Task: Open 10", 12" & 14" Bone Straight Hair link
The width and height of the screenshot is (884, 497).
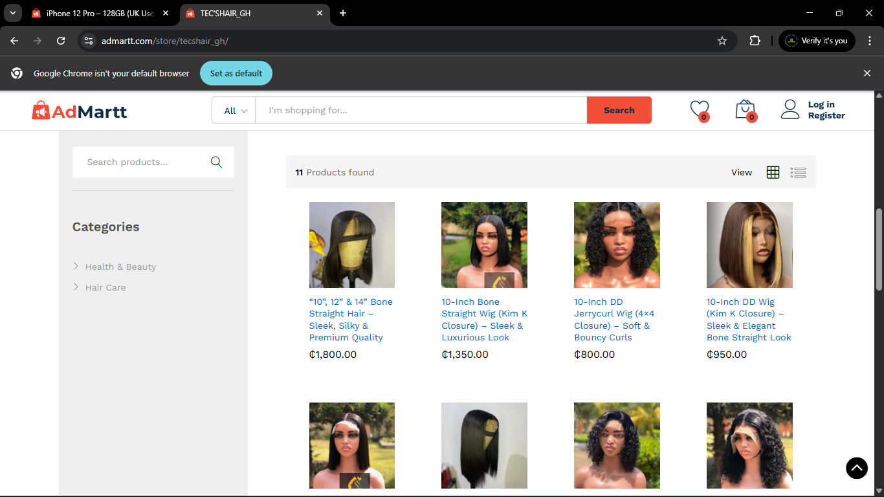Action: click(x=351, y=320)
